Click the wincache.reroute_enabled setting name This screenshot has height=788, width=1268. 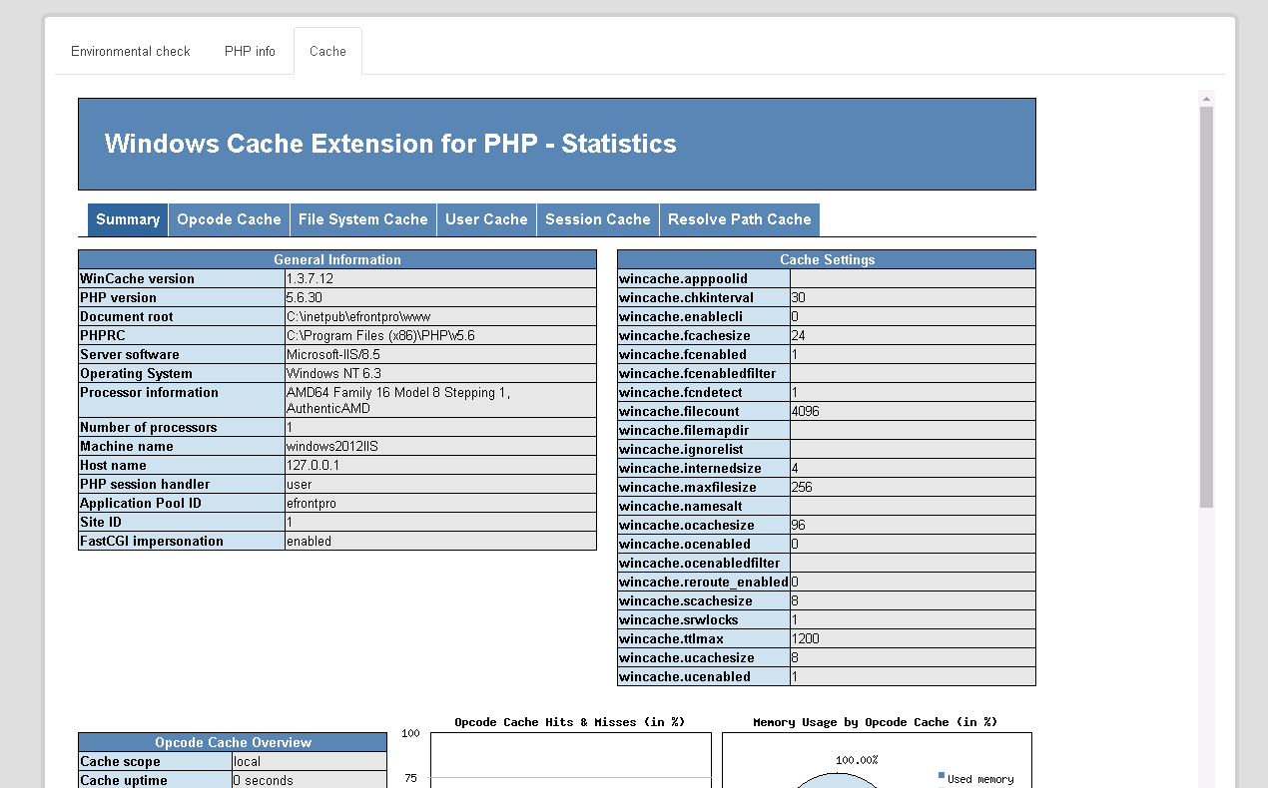(704, 582)
